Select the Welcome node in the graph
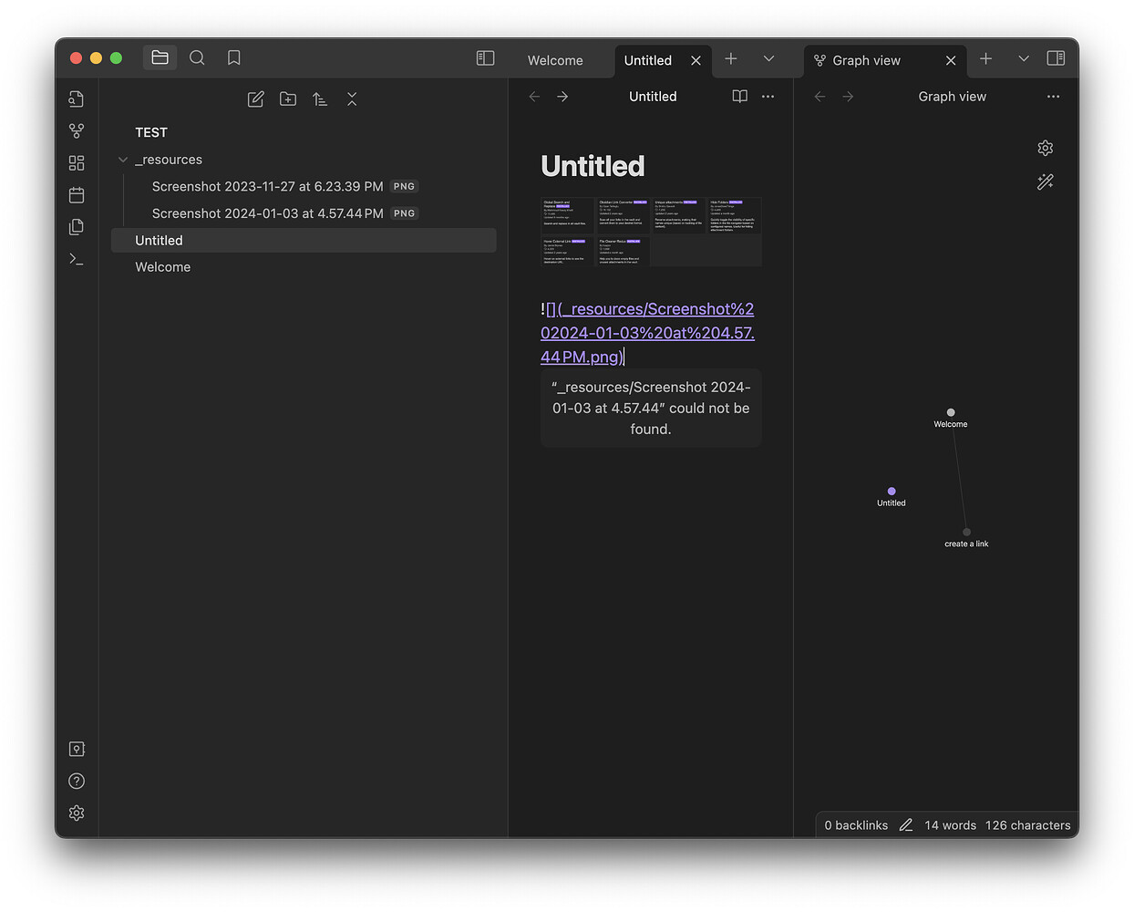This screenshot has height=912, width=1134. coord(951,411)
